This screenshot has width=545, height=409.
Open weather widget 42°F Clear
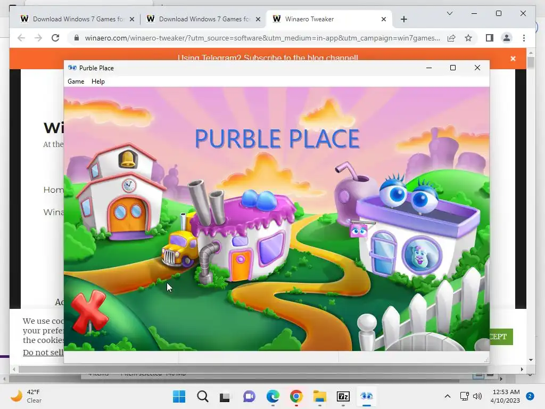[26, 396]
